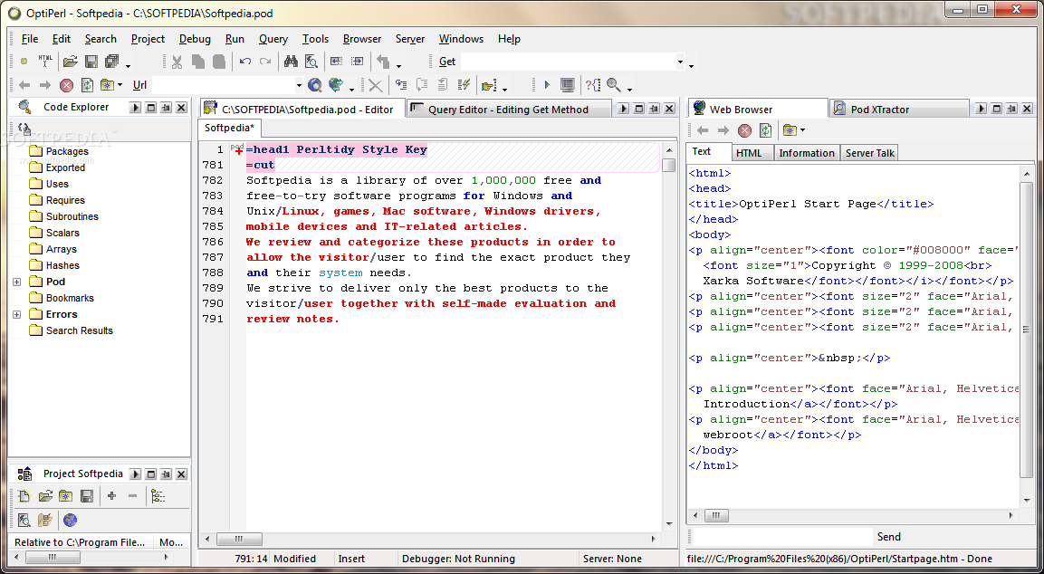Pin the editor panel
Image resolution: width=1044 pixels, height=574 pixels.
[654, 109]
